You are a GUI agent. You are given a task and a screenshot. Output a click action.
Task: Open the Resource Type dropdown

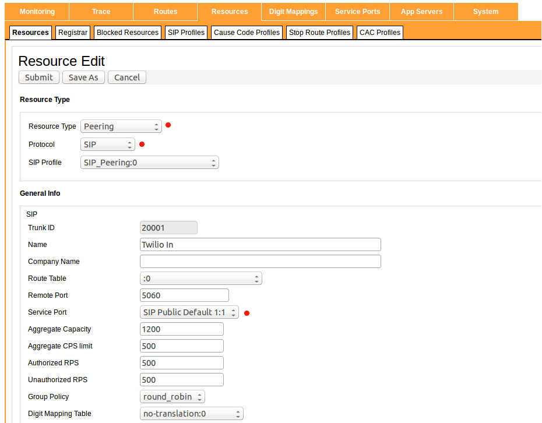(x=121, y=126)
